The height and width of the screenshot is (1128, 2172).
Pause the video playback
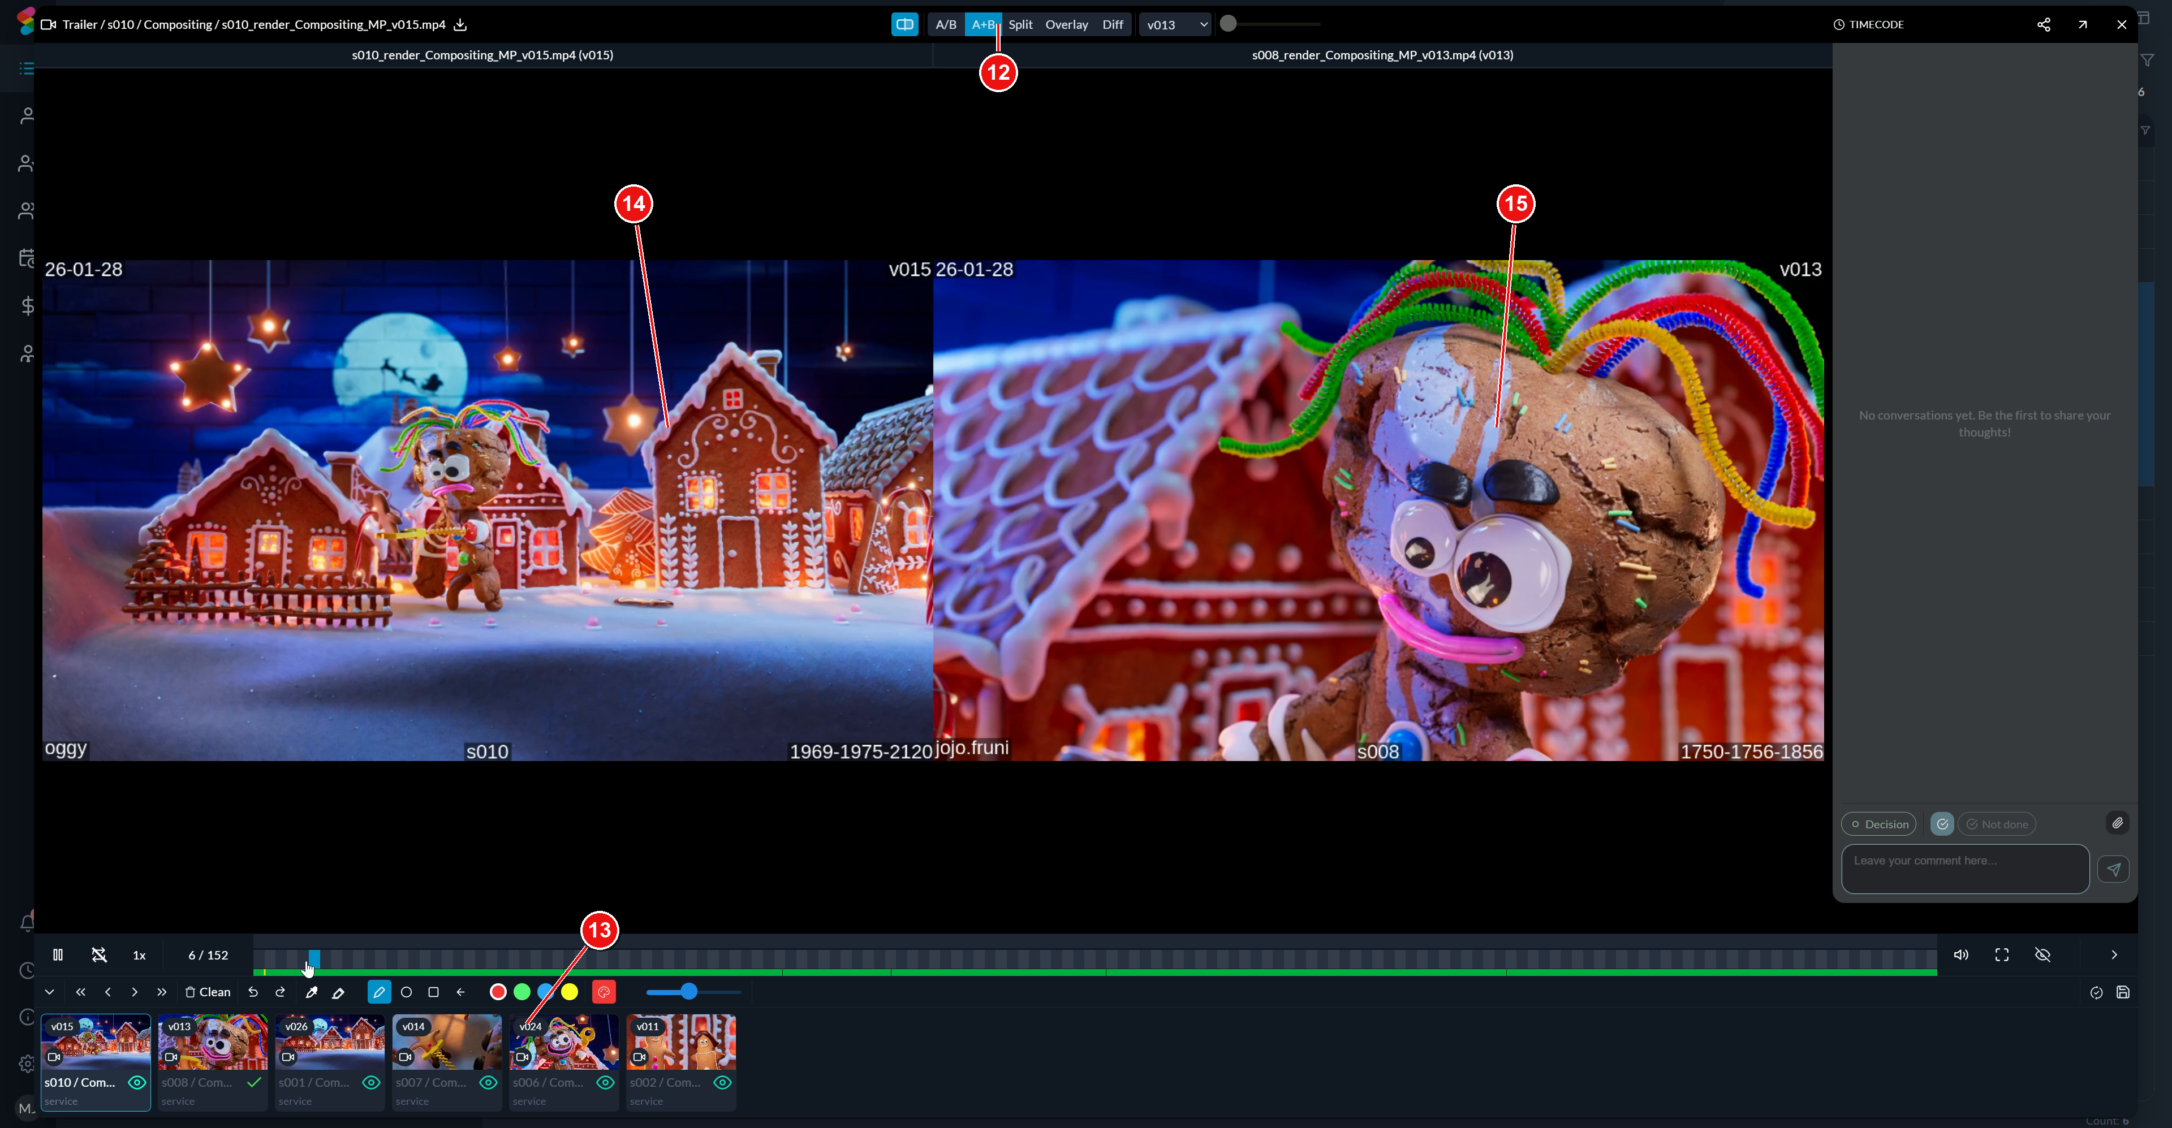[57, 954]
